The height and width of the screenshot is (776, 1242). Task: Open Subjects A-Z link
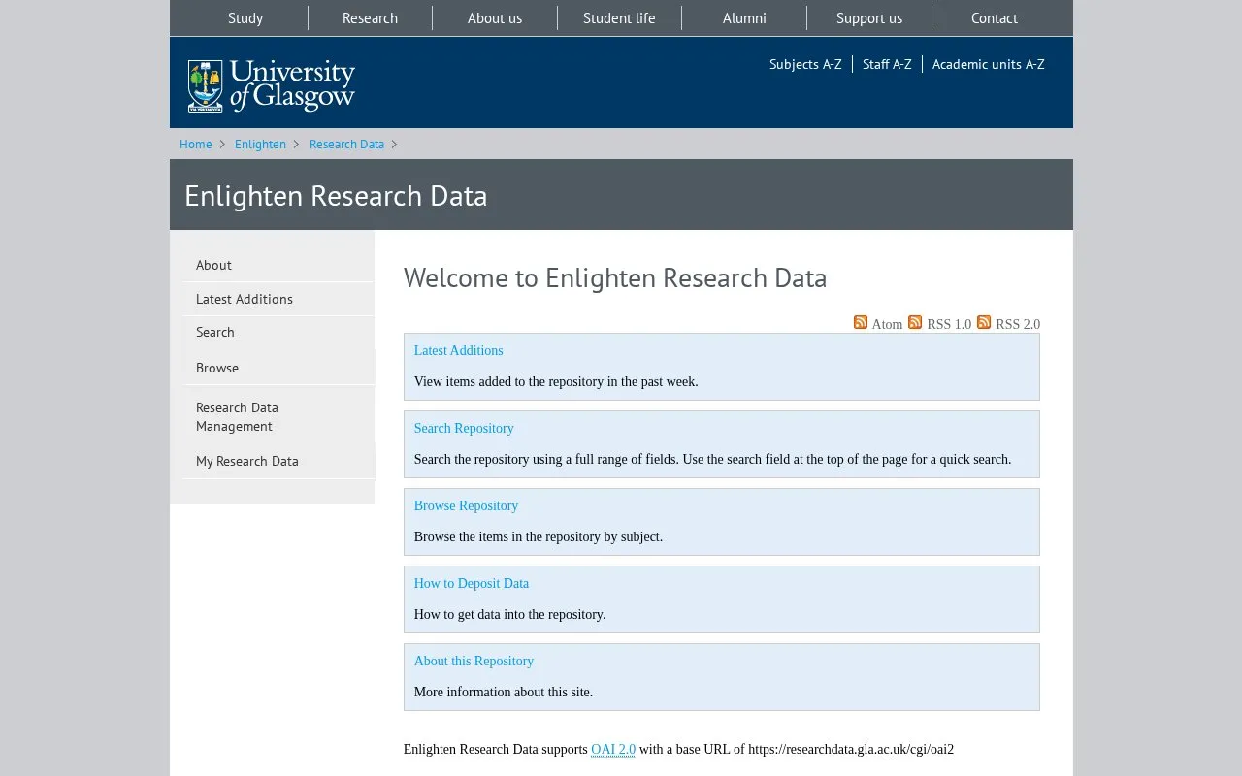point(805,64)
